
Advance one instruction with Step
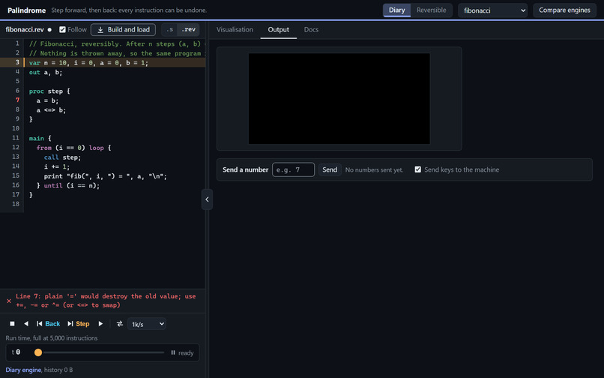[x=79, y=323]
